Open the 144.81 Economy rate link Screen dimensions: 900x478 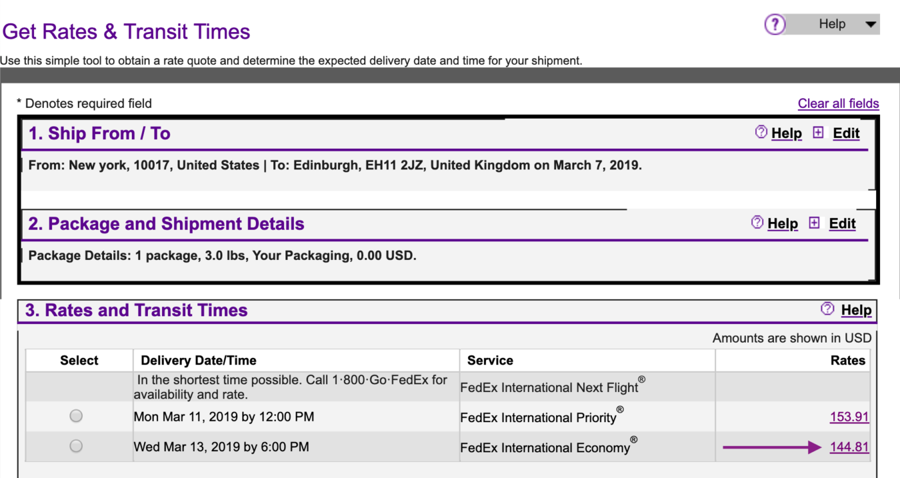(x=850, y=445)
